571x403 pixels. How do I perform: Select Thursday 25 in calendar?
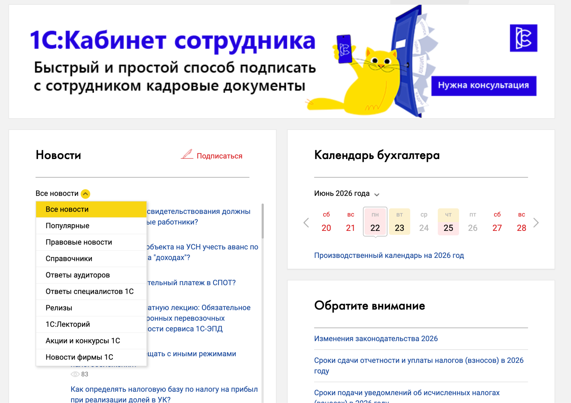448,222
